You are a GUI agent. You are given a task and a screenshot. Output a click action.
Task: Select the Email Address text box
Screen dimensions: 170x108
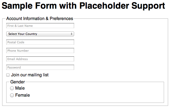[x=40, y=59]
